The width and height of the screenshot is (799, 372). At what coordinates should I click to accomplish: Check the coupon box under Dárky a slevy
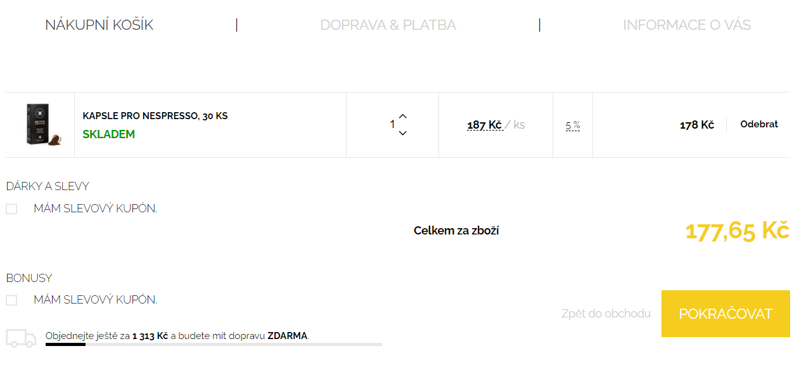point(11,209)
